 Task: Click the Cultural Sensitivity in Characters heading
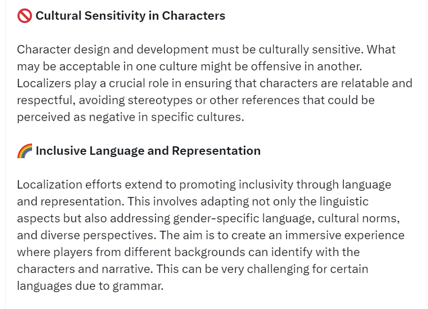[130, 16]
